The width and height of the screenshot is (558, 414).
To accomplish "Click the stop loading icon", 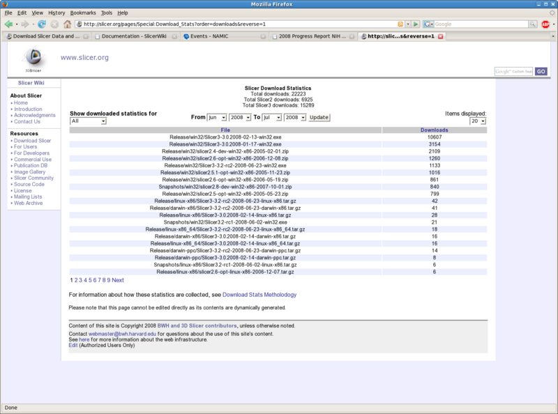I will 54,24.
